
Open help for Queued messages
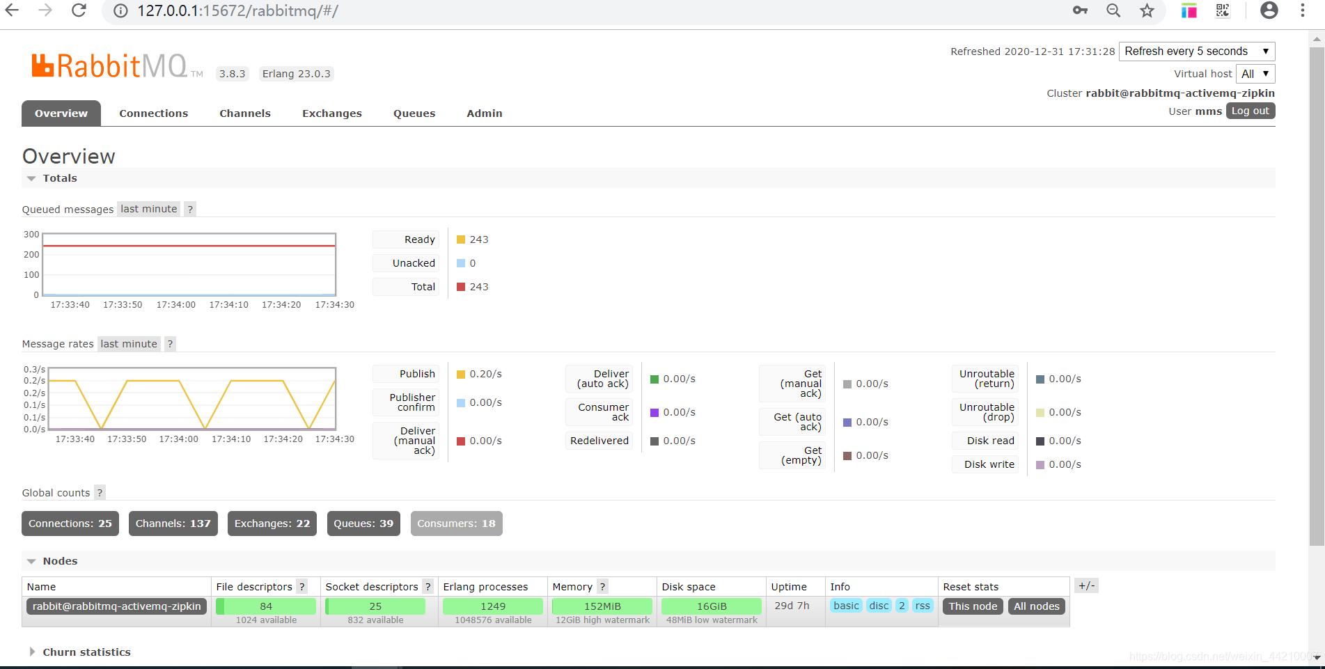190,209
